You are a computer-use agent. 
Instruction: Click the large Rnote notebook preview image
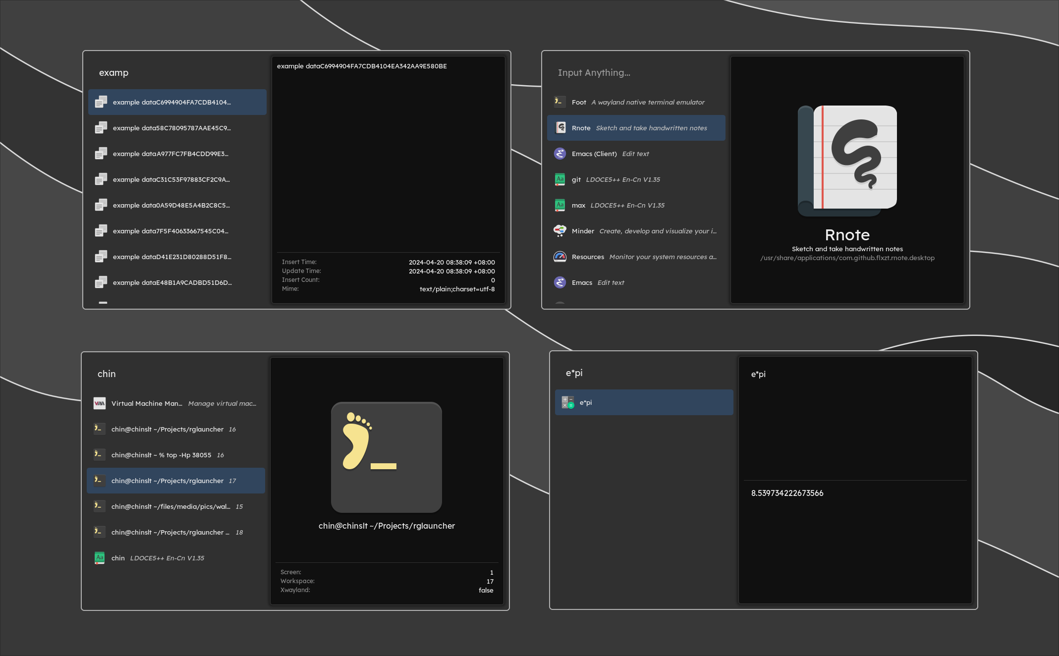coord(847,161)
